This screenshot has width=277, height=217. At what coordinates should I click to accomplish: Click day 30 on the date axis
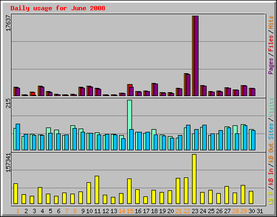point(252,211)
